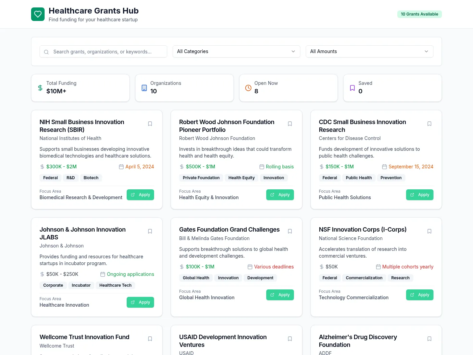Click the Biotech tag on NIH card
Viewport: 473px width, 355px height.
pos(91,178)
